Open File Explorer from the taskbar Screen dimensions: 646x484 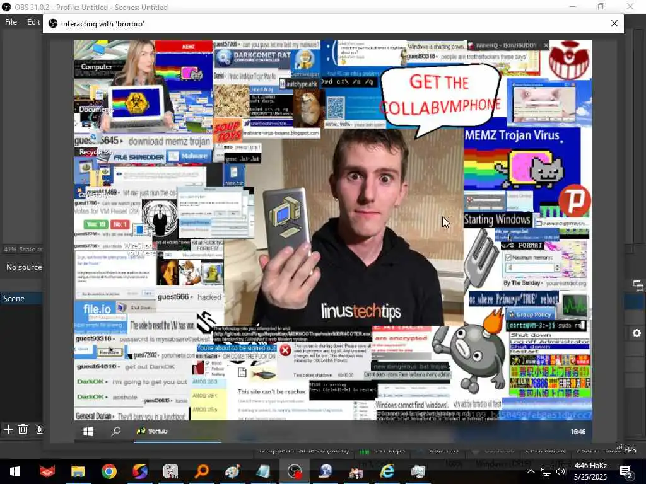[78, 471]
